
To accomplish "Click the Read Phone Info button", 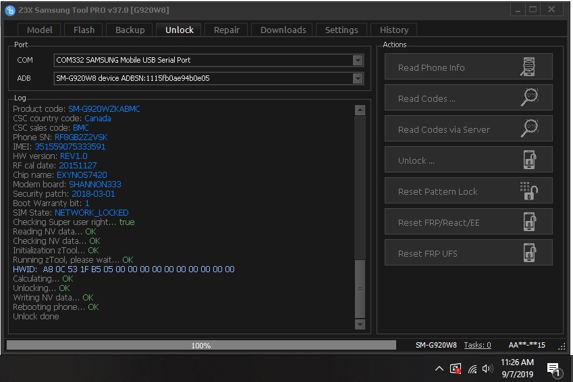I will coord(468,67).
